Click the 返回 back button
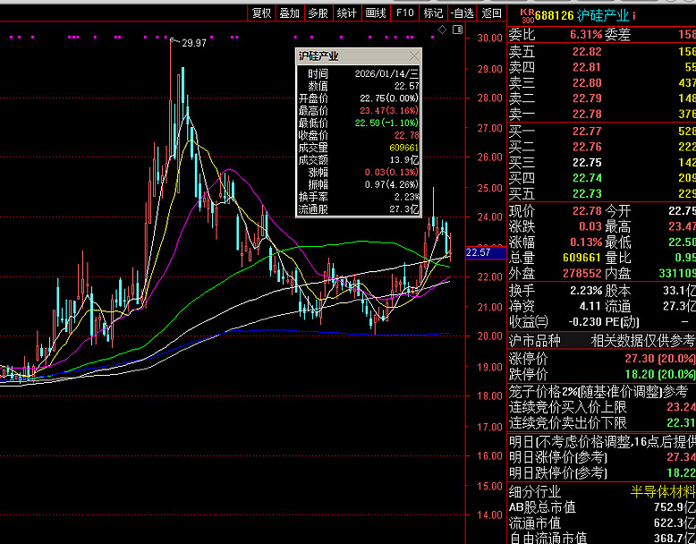 [x=491, y=13]
